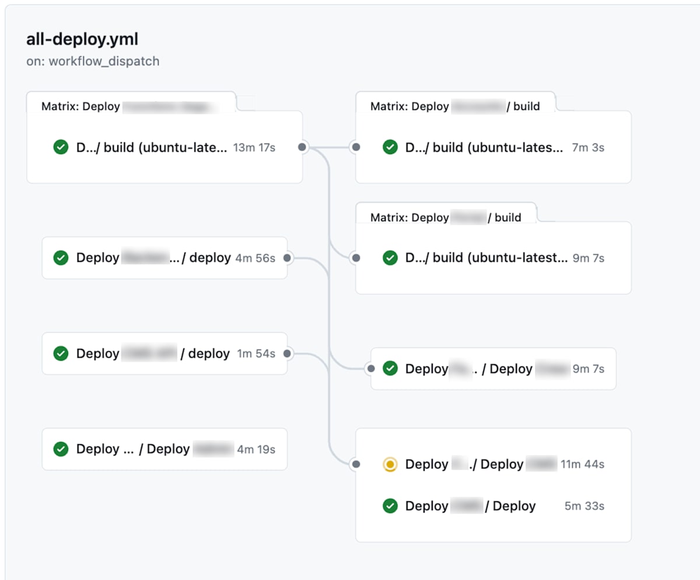Click the green check icon beside 7m 3s build
700x580 pixels.
pos(390,148)
